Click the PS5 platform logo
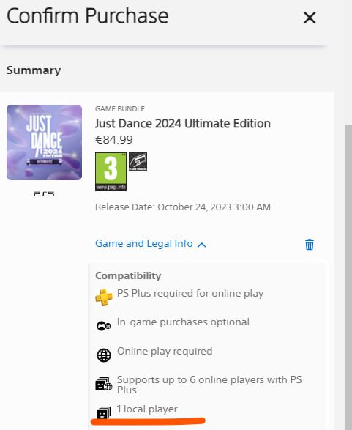 pos(44,194)
